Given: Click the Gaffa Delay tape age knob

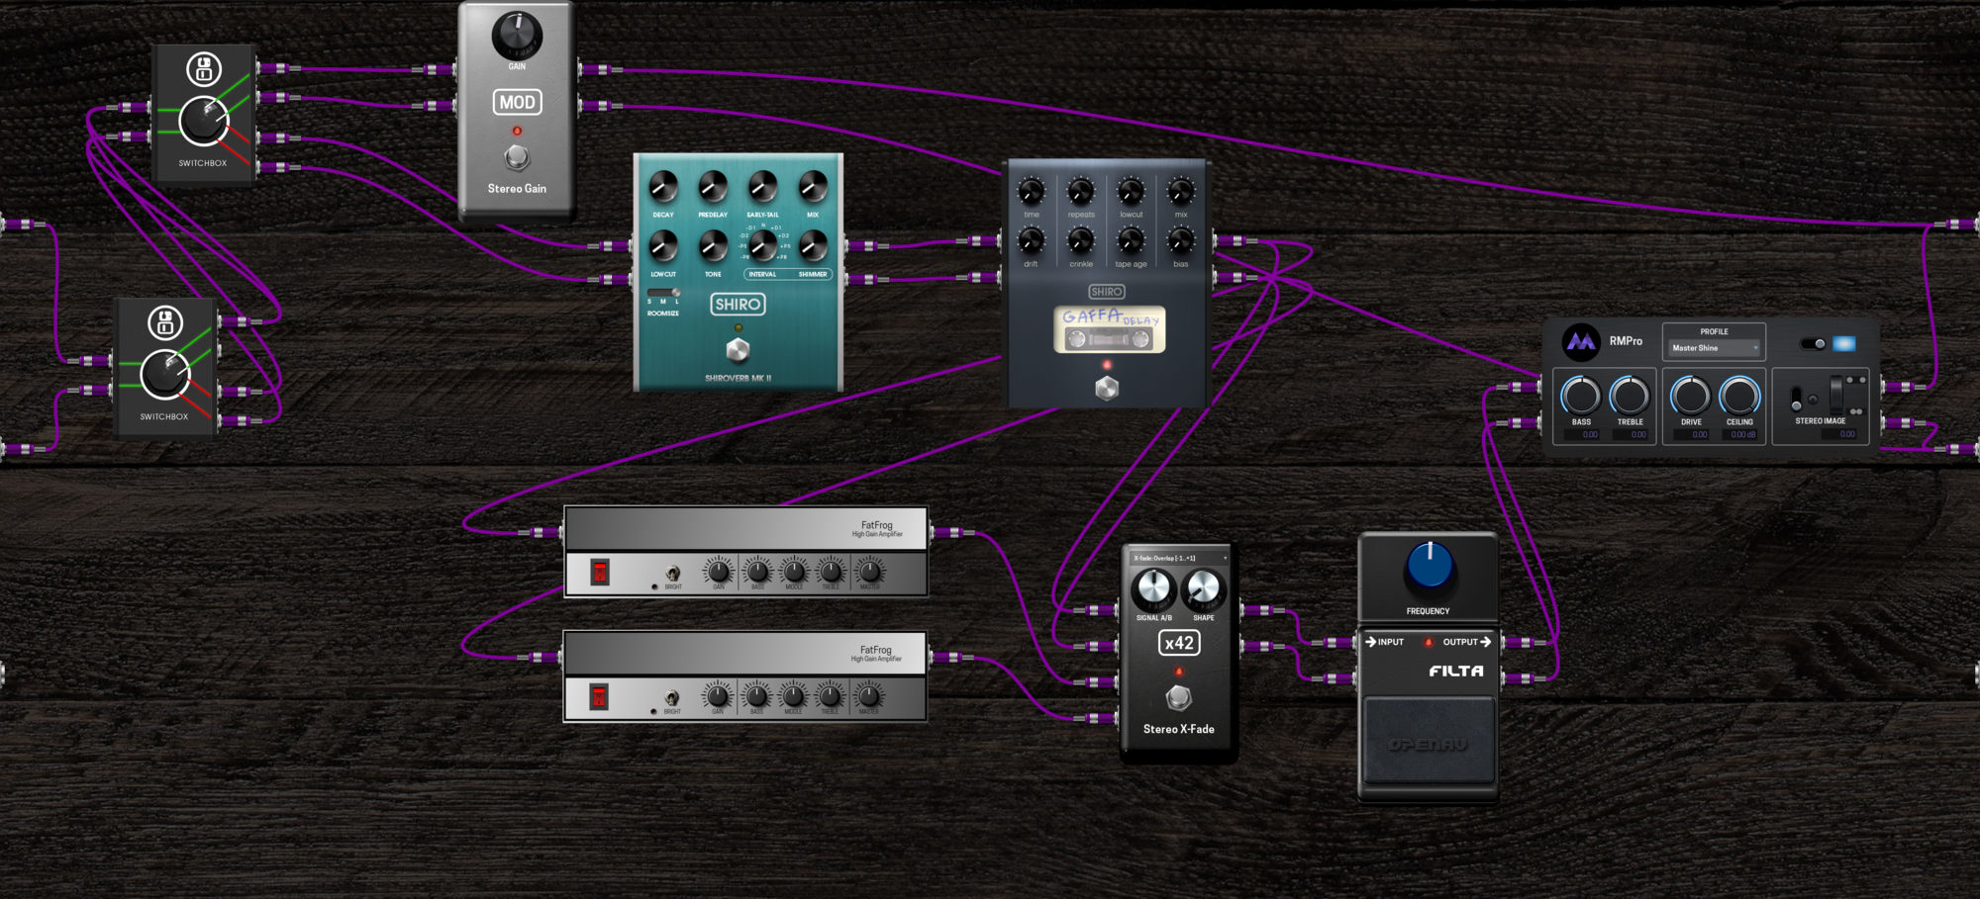Looking at the screenshot, I should [1131, 240].
